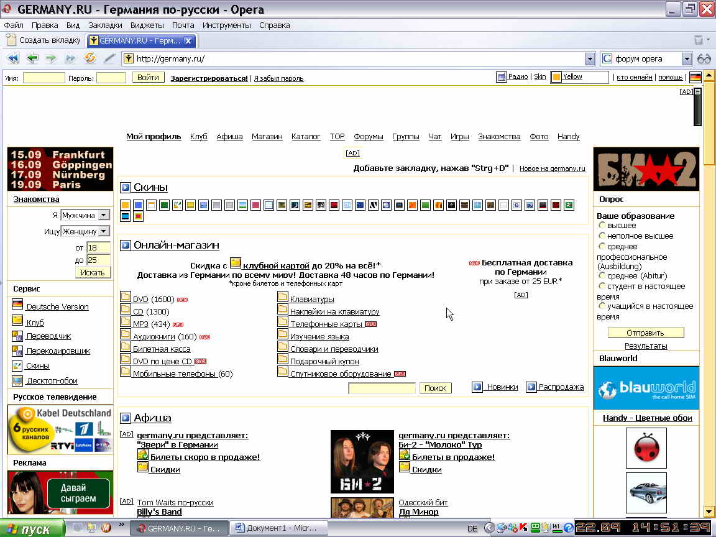Click the glasses icon at the toolbar's right end
Image resolution: width=716 pixels, height=537 pixels.
[704, 58]
